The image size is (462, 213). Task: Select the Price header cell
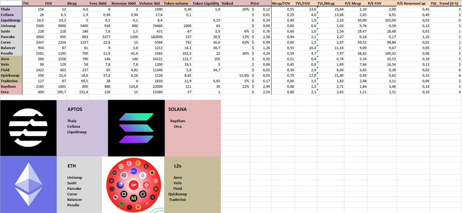261,3
